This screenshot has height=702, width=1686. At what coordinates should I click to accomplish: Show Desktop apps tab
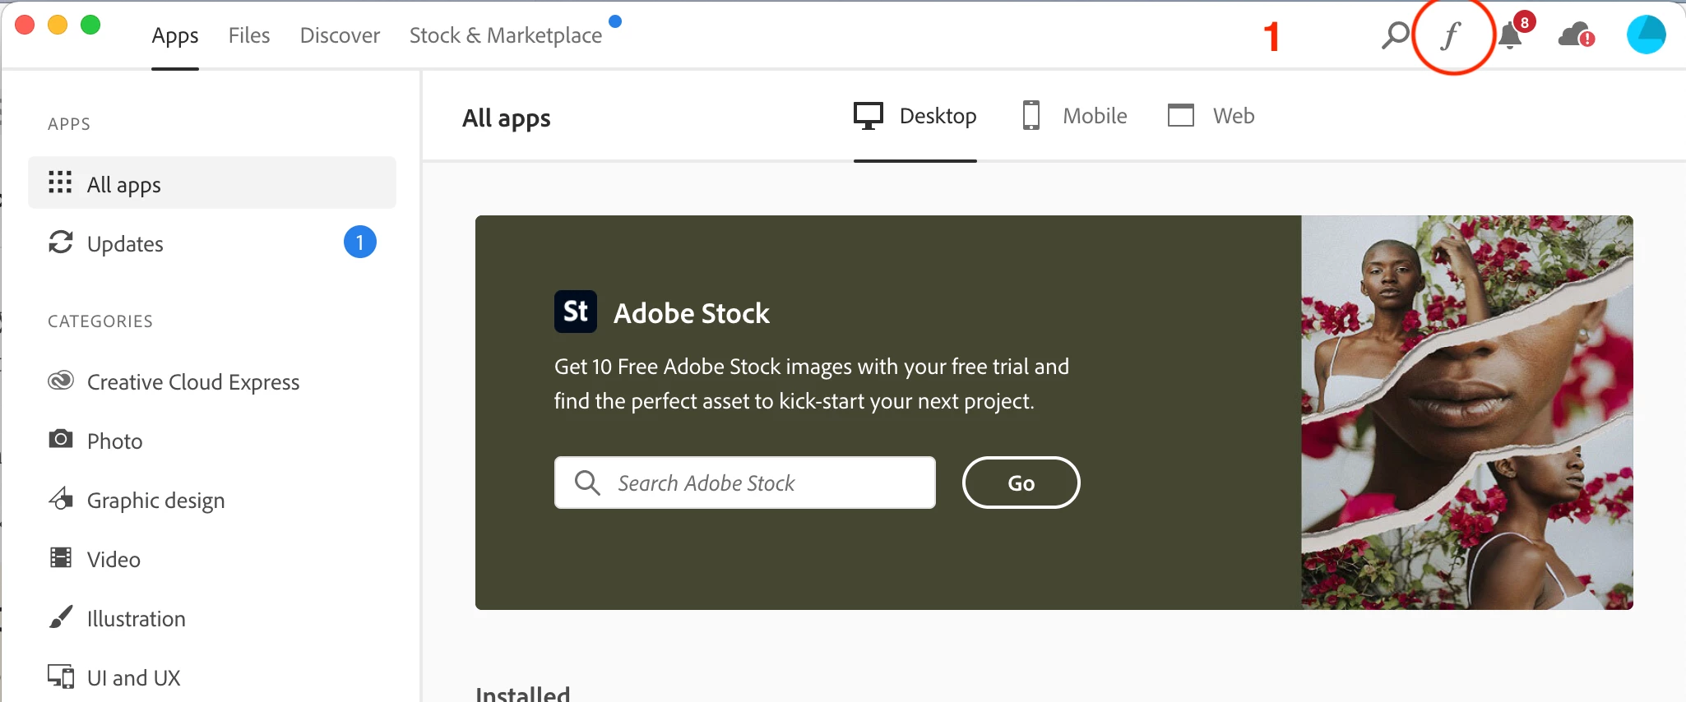(x=915, y=116)
